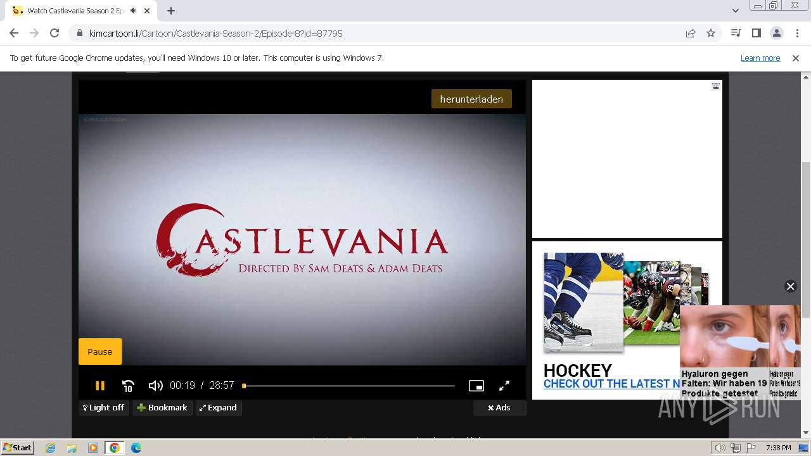Image resolution: width=811 pixels, height=456 pixels.
Task: Toggle the browser side panel
Action: tap(756, 33)
